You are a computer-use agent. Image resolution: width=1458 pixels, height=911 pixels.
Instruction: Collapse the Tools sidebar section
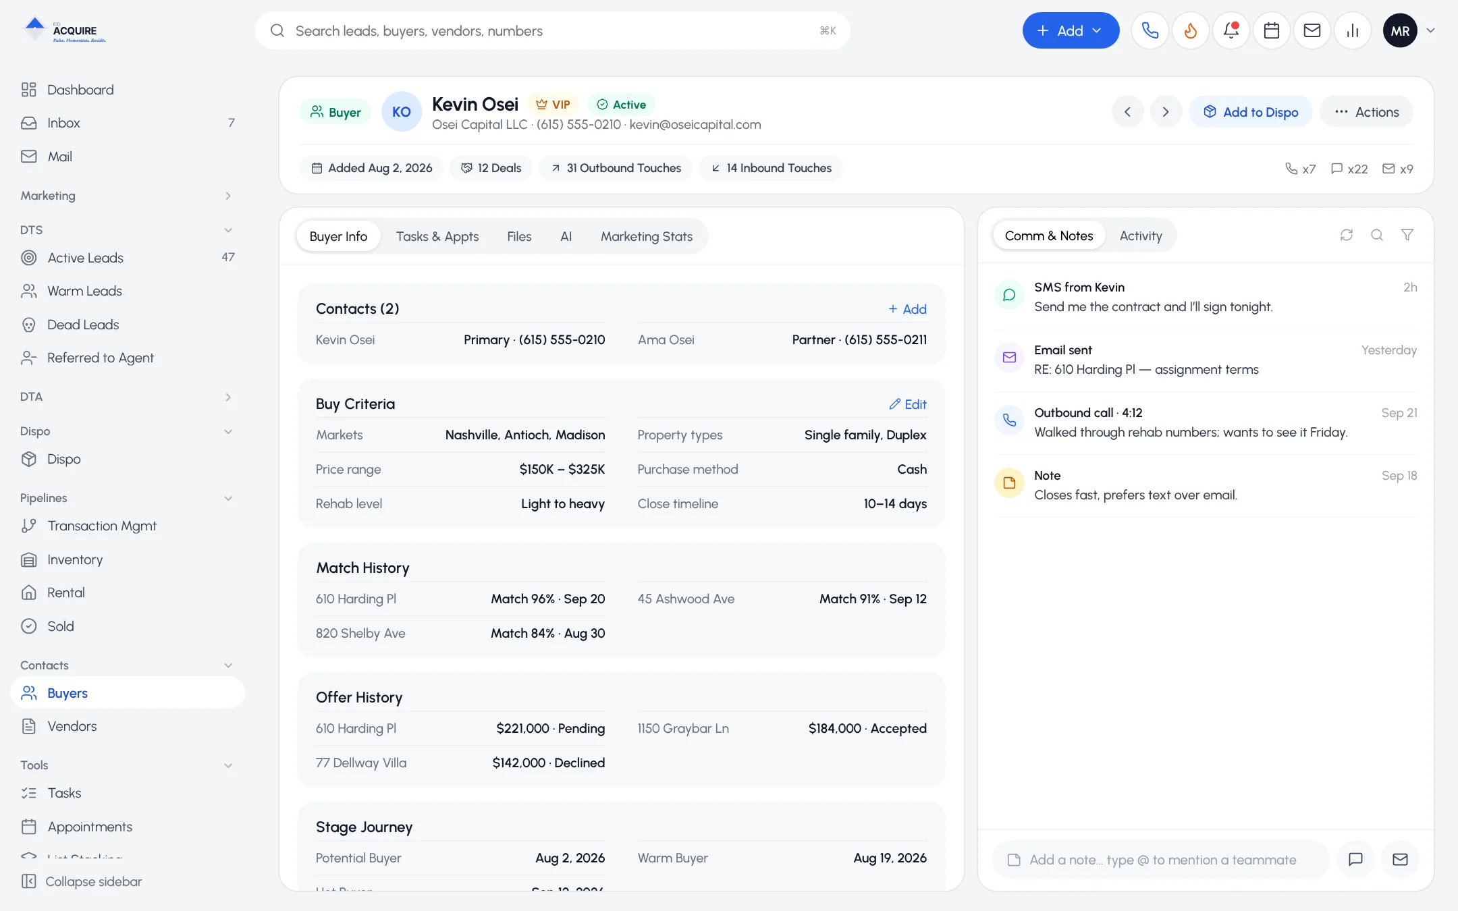pyautogui.click(x=228, y=765)
